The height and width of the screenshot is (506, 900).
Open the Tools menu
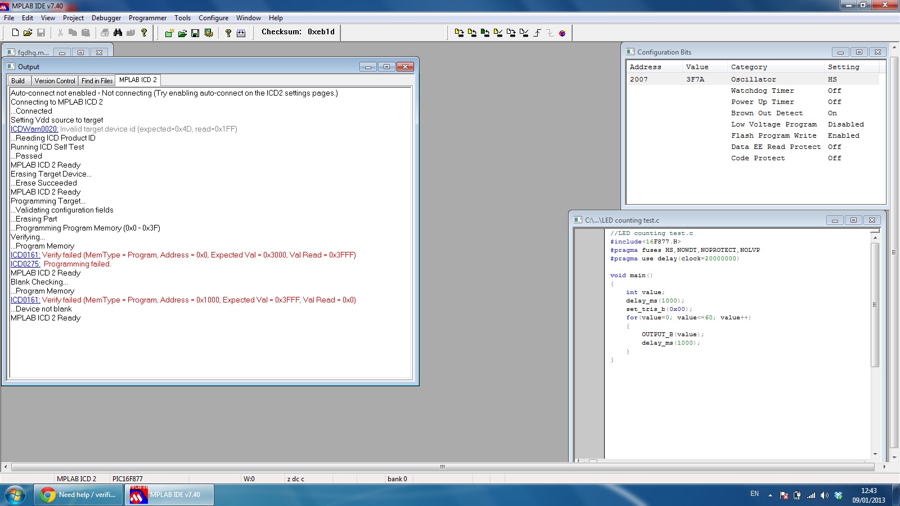(182, 18)
